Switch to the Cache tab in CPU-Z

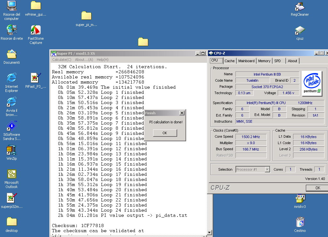click(x=229, y=61)
